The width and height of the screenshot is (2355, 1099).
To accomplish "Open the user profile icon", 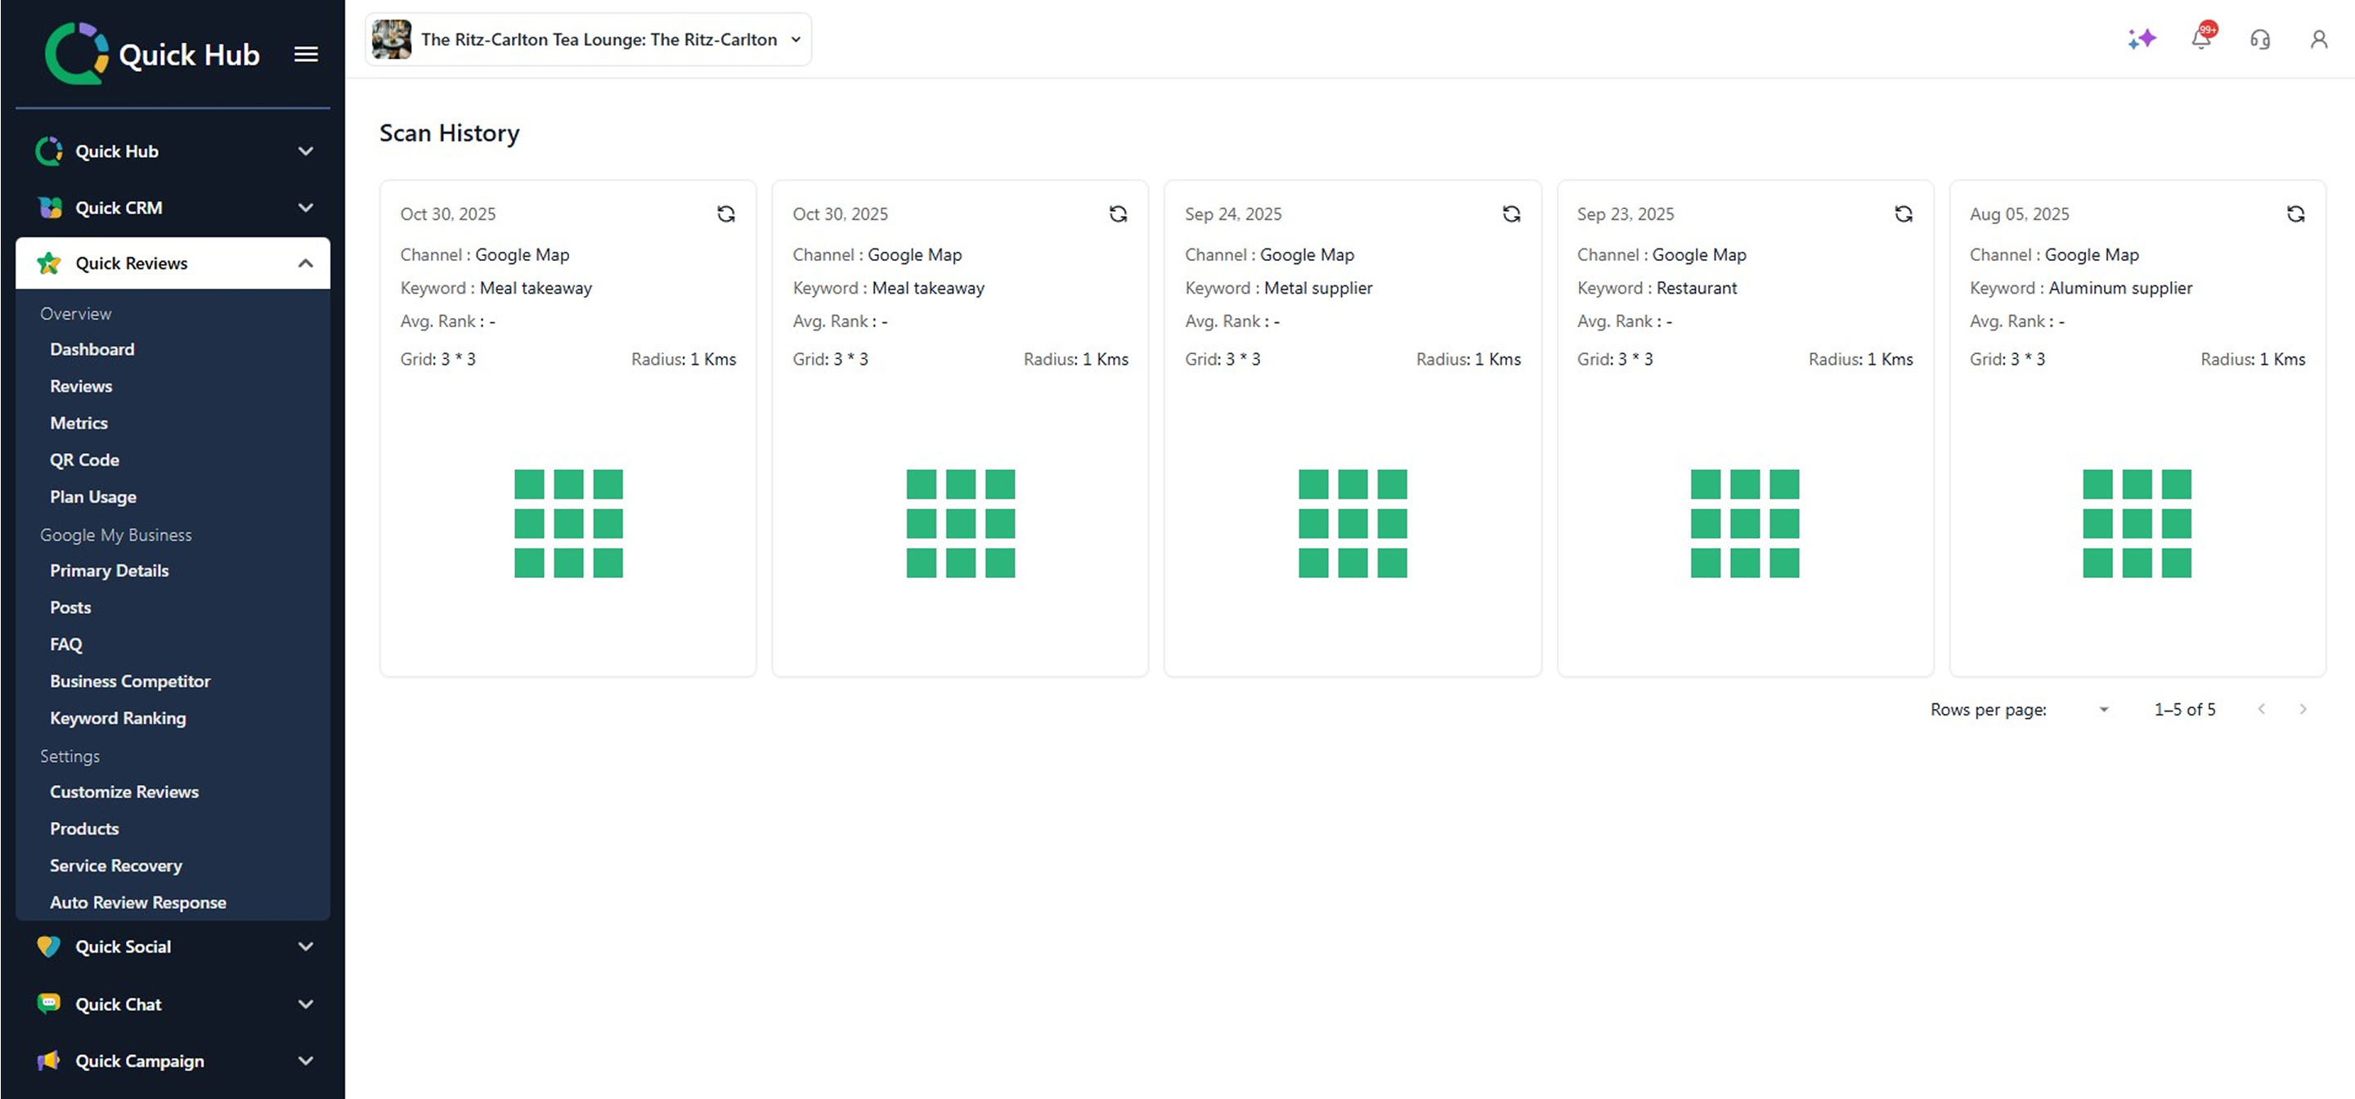I will click(x=2318, y=39).
